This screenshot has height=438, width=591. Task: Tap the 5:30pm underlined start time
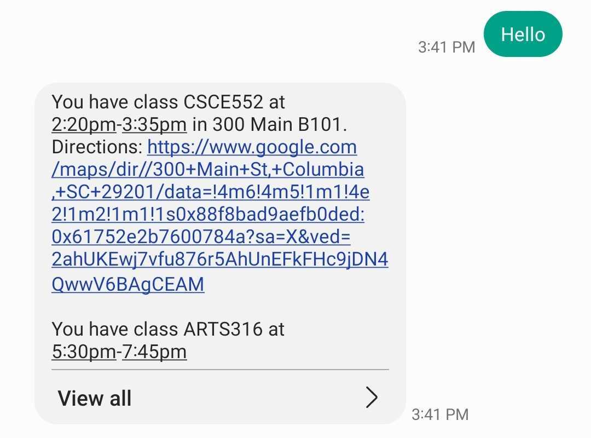coord(84,351)
